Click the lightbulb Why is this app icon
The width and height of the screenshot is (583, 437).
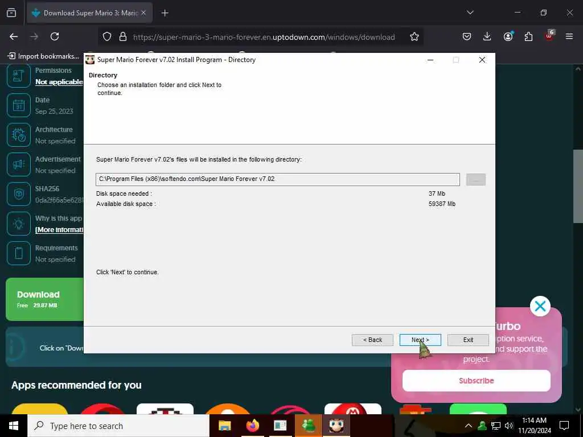click(19, 224)
